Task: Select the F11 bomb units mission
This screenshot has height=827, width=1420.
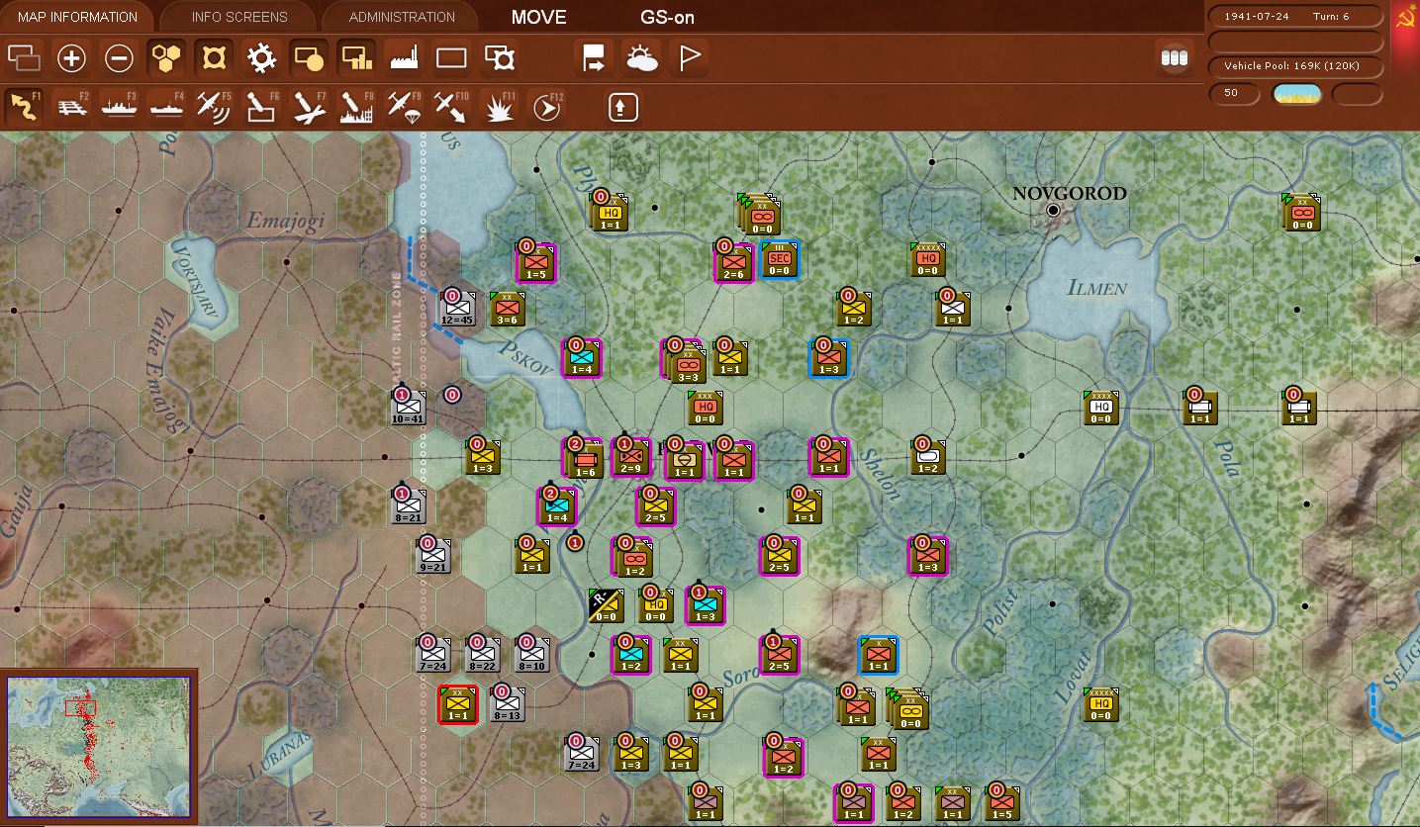Action: click(498, 106)
